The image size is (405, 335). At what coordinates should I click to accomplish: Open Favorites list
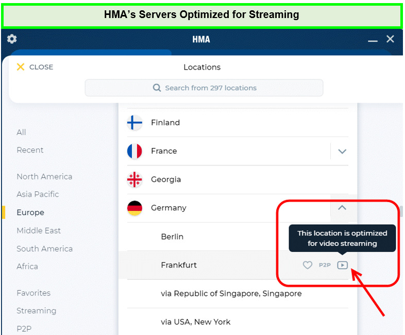[x=33, y=293]
